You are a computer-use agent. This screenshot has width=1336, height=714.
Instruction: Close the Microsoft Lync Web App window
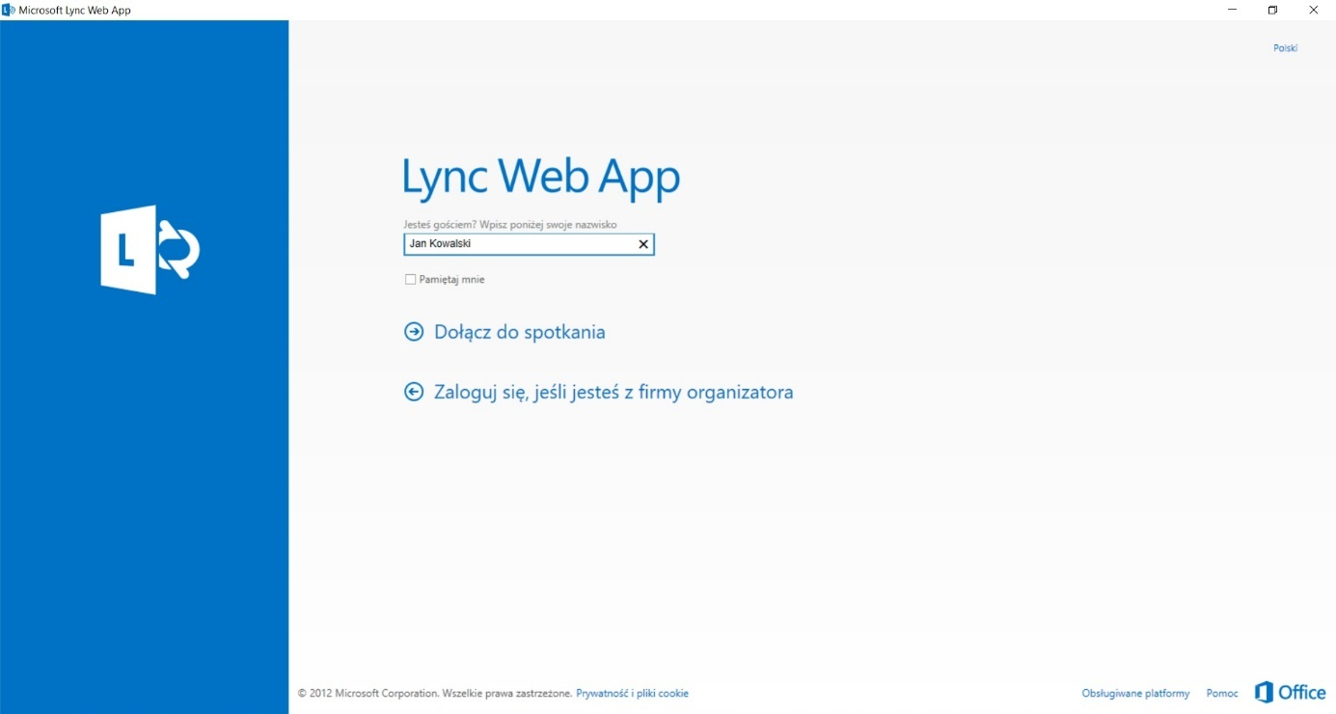[1313, 10]
